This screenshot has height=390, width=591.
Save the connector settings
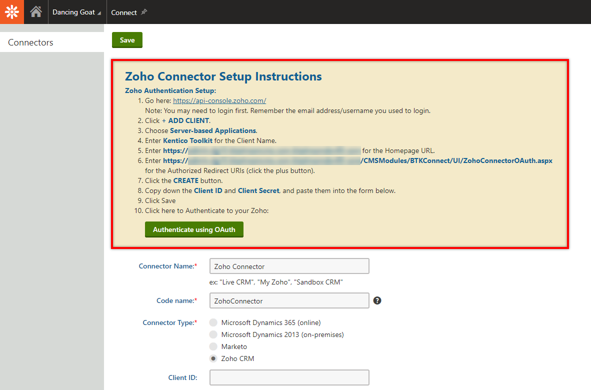coord(127,40)
